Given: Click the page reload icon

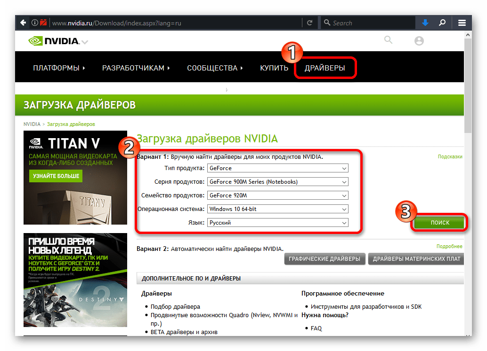Looking at the screenshot, I should point(309,23).
